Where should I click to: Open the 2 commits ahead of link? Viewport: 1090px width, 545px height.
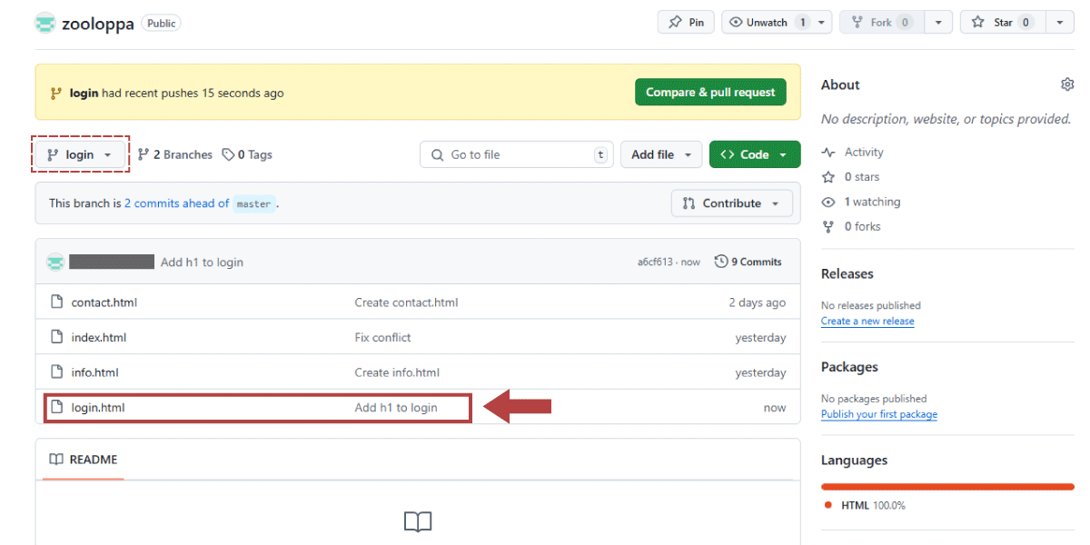coord(176,203)
